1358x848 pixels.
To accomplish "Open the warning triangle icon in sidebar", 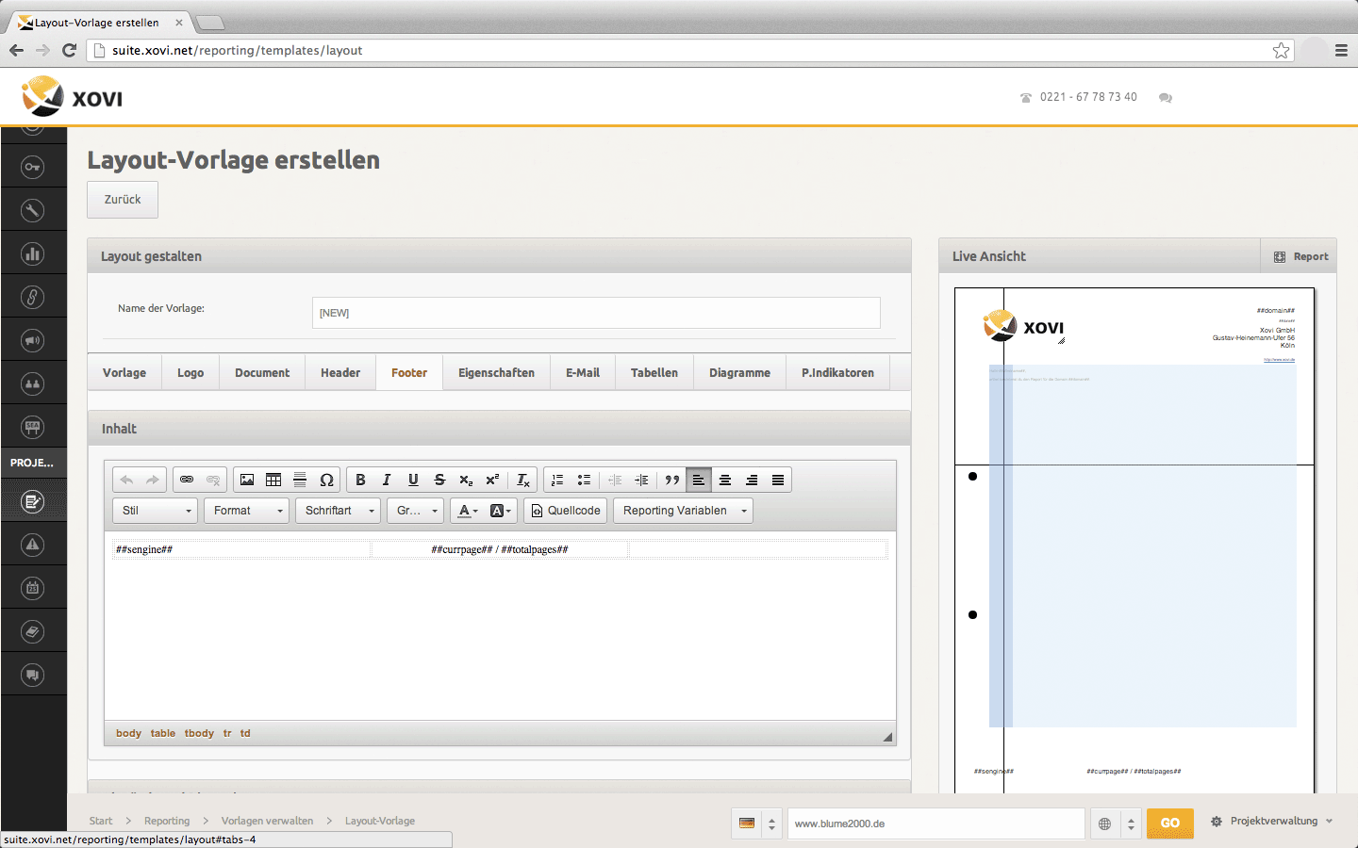I will click(33, 545).
